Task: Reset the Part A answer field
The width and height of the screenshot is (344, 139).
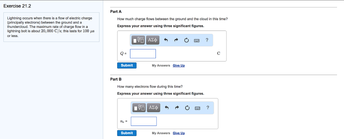Action: (186, 40)
